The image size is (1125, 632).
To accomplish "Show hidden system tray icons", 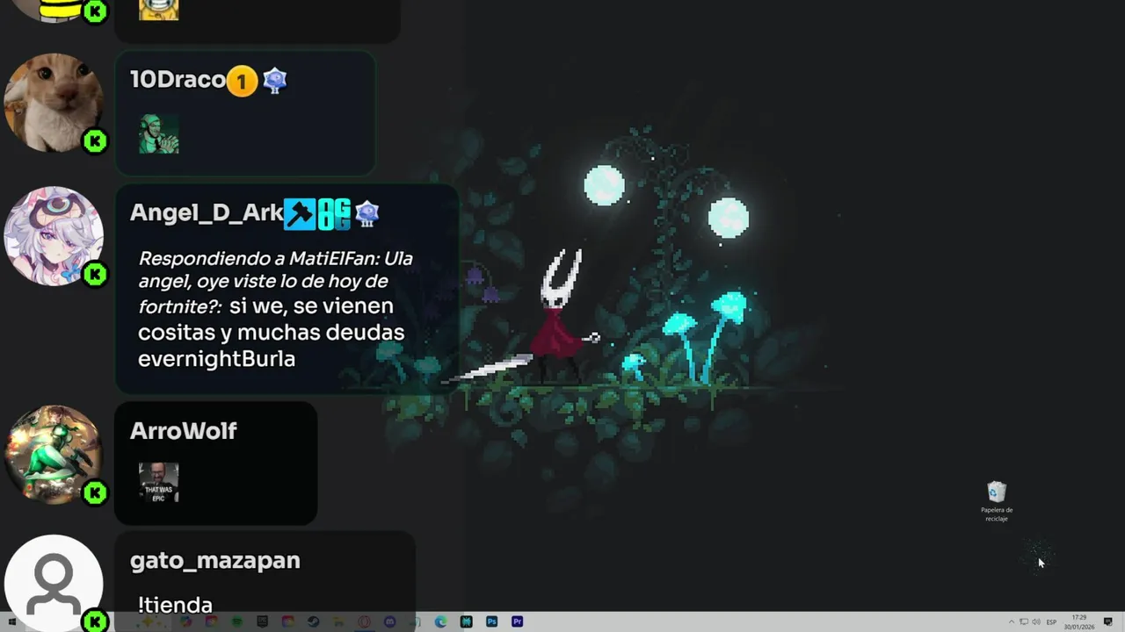I will pyautogui.click(x=1012, y=621).
